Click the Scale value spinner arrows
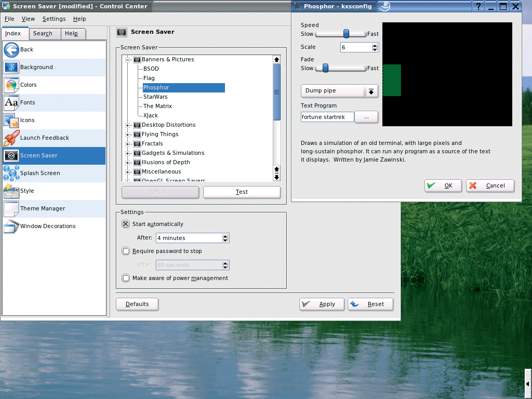The height and width of the screenshot is (399, 532). coord(375,47)
